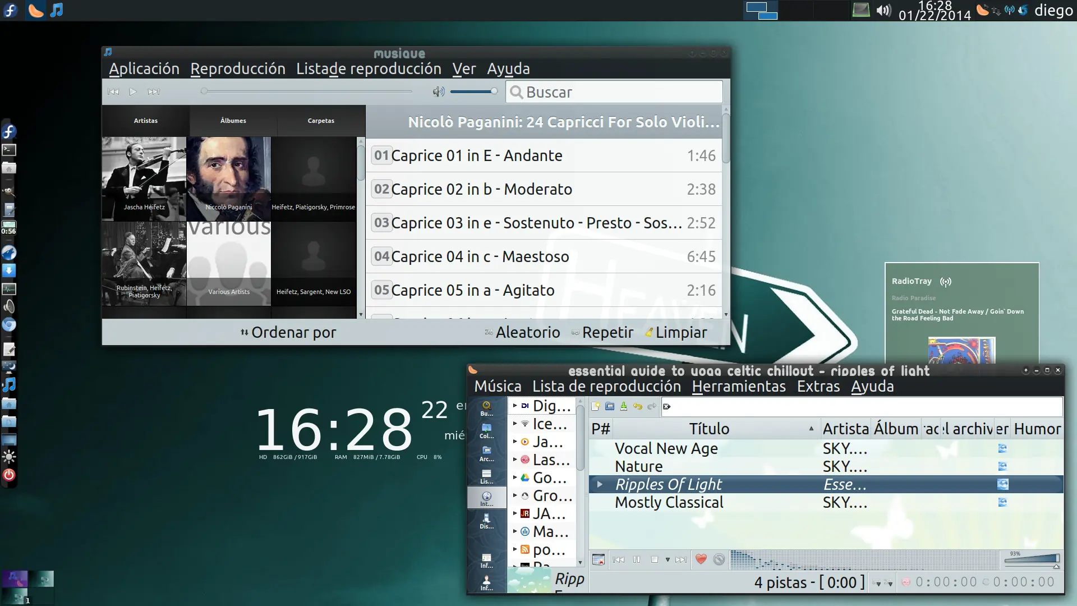Click the save playlist icon

point(623,406)
